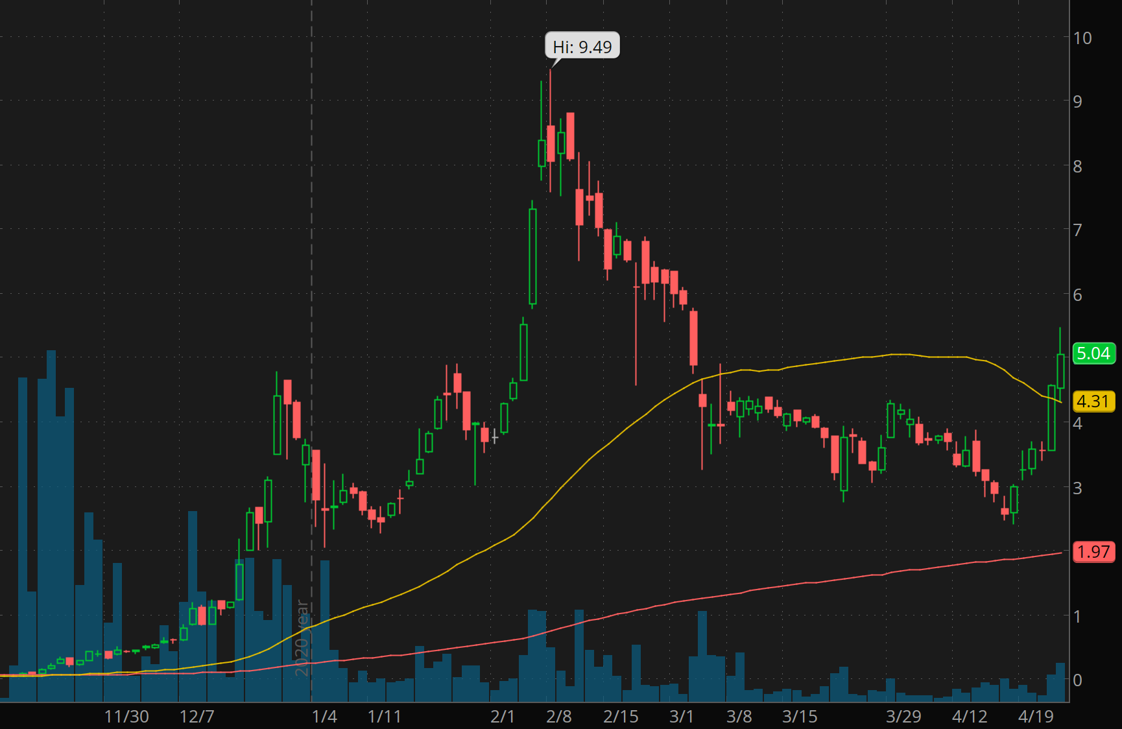Image resolution: width=1122 pixels, height=729 pixels.
Task: Click the 1/11 date label
Action: coord(384,717)
